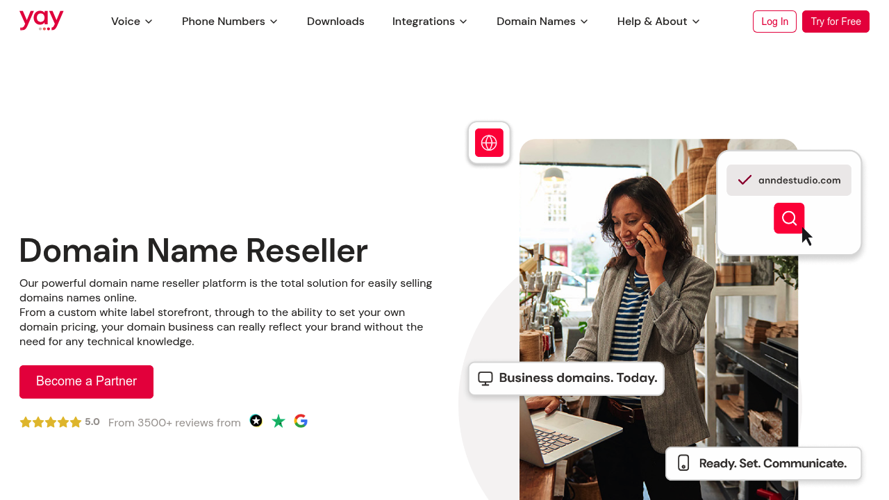Click the monitor icon beside Business domains
This screenshot has width=889, height=500.
[485, 378]
